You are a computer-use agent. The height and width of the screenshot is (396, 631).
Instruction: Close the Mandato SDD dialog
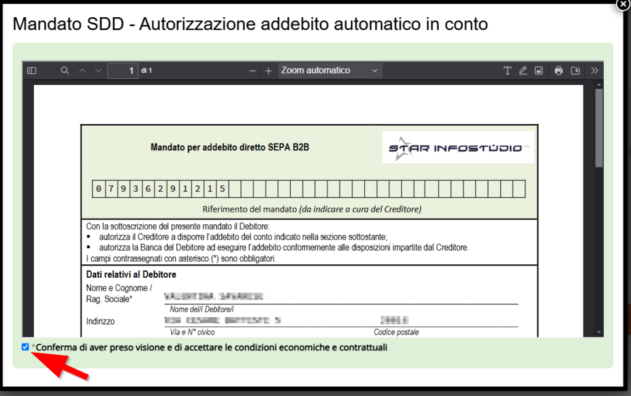pyautogui.click(x=624, y=4)
